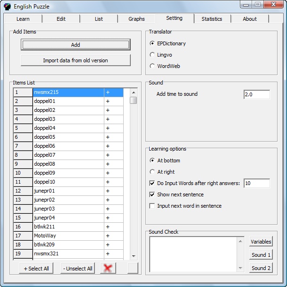The width and height of the screenshot is (287, 287).
Task: Toggle the plus mark for doppel06
Action: tap(114, 146)
